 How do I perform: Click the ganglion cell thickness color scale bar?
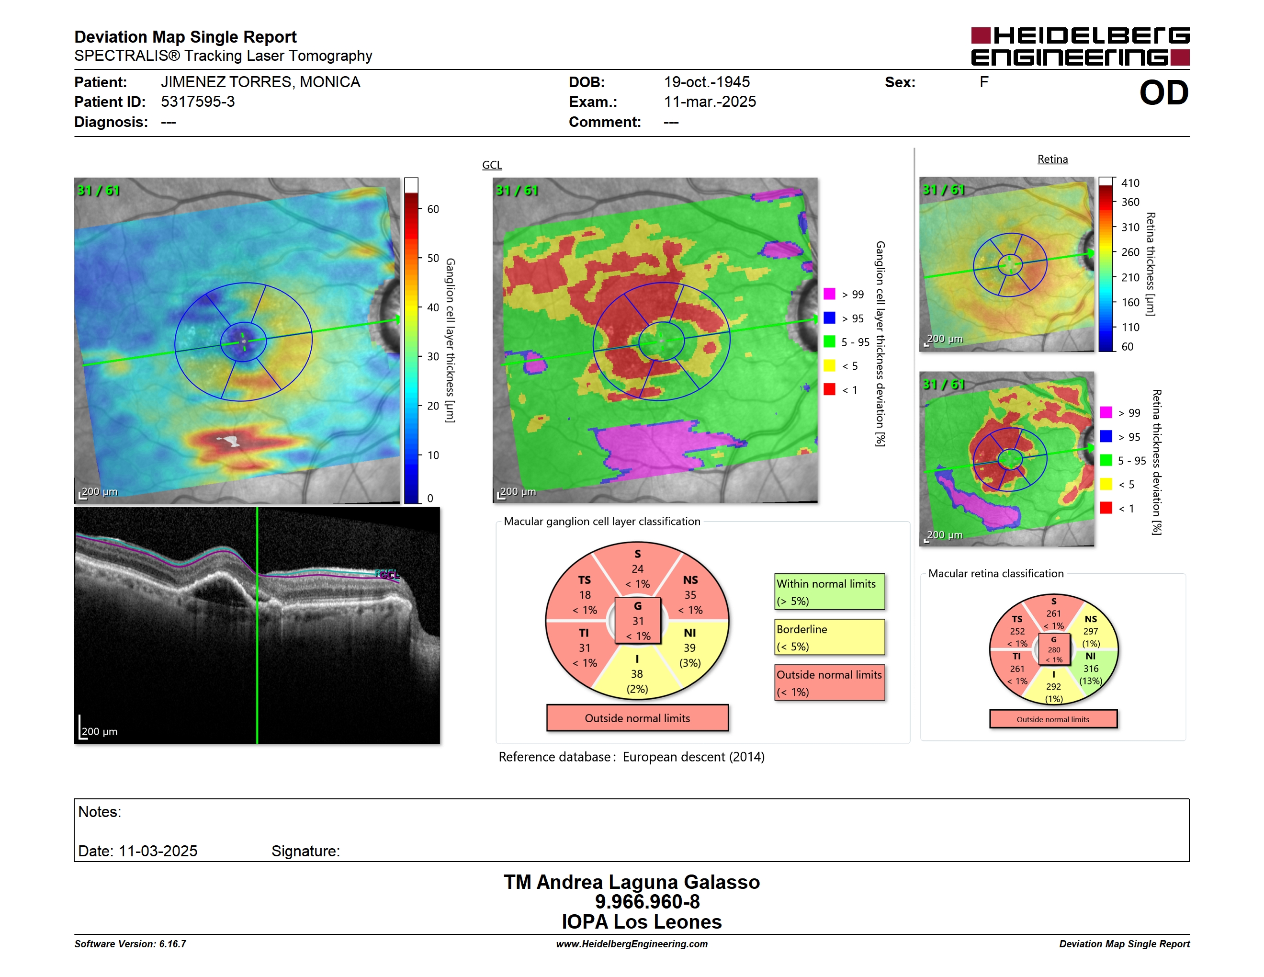(411, 341)
